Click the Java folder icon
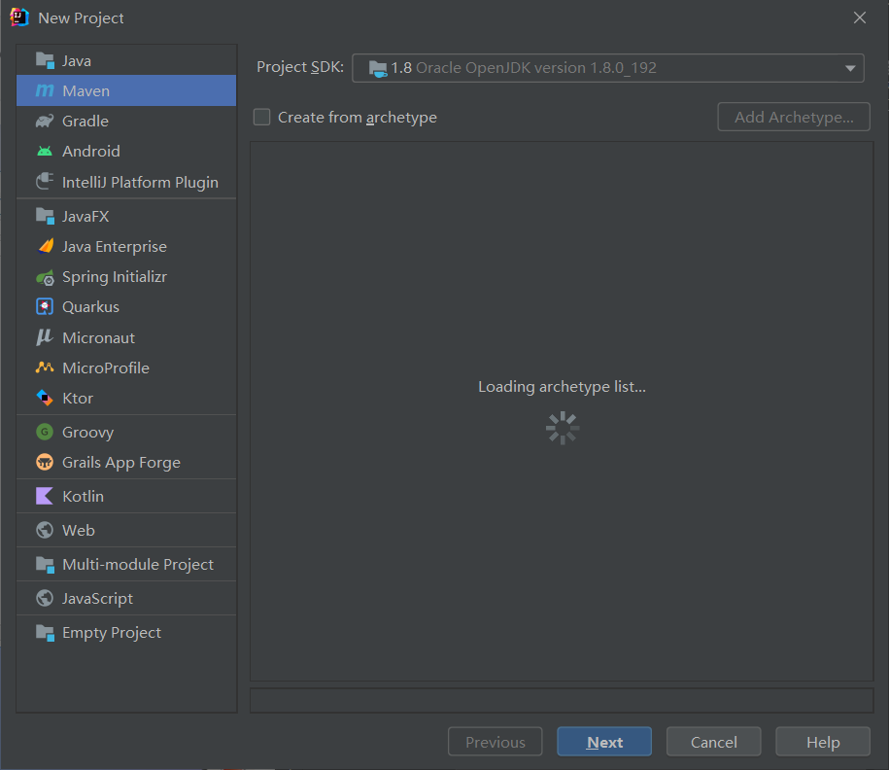The image size is (889, 770). click(x=45, y=60)
